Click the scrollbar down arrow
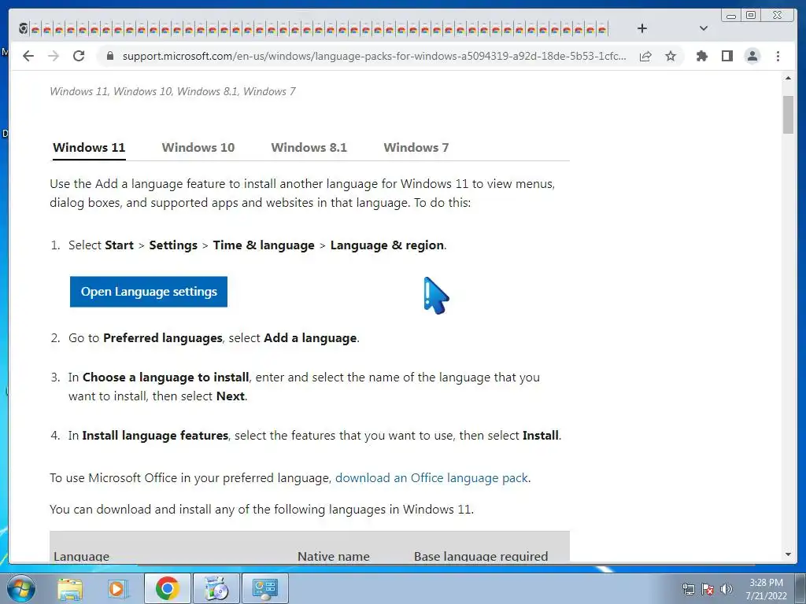Screen dimensions: 806x604 788,554
